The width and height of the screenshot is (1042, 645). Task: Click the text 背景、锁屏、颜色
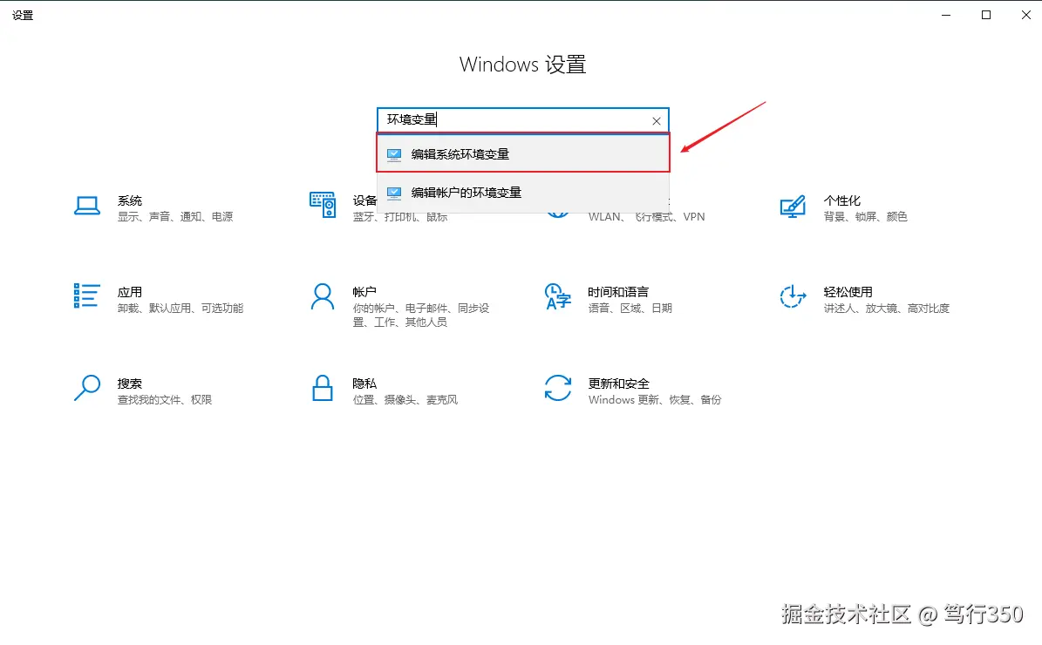(865, 216)
